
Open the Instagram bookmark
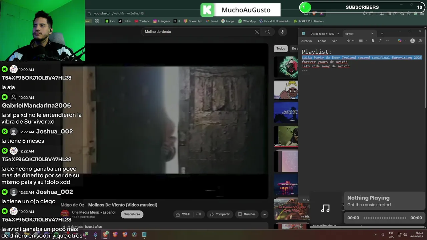tap(161, 21)
